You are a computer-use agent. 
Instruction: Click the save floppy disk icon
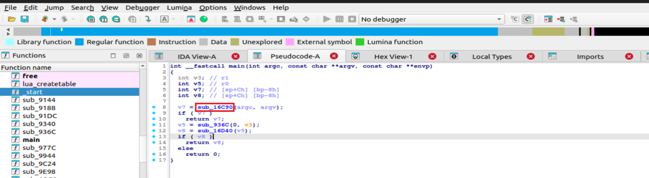25,19
